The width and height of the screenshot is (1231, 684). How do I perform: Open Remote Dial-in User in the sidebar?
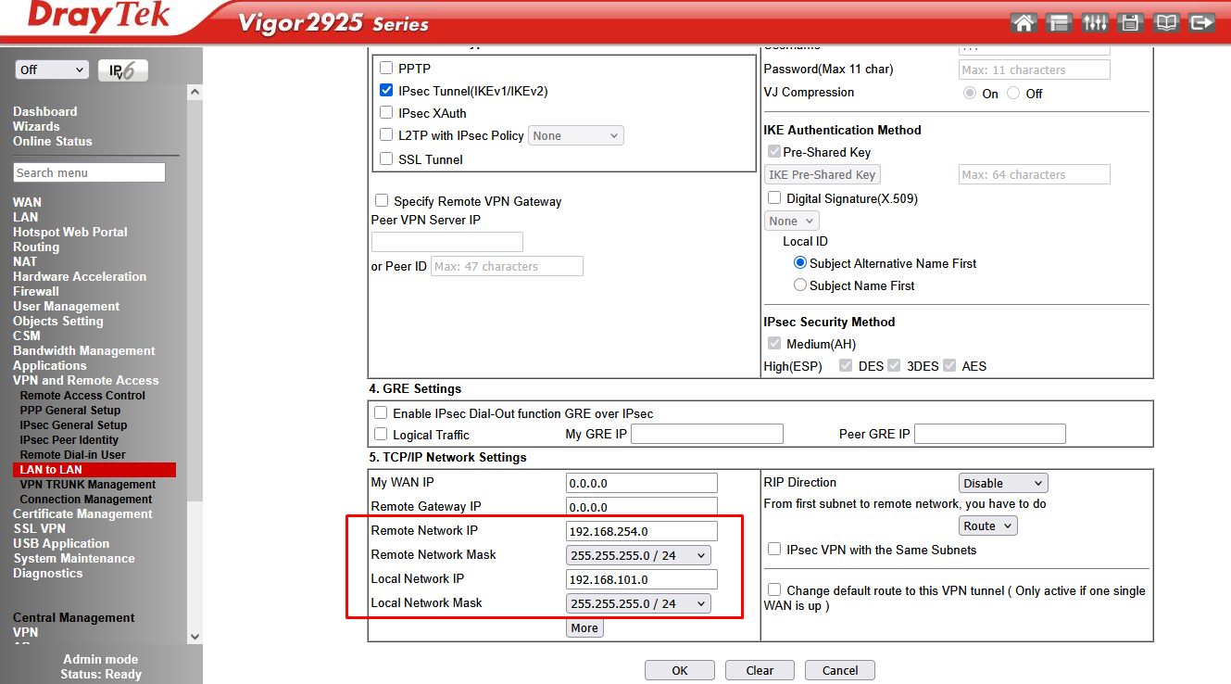(x=72, y=455)
